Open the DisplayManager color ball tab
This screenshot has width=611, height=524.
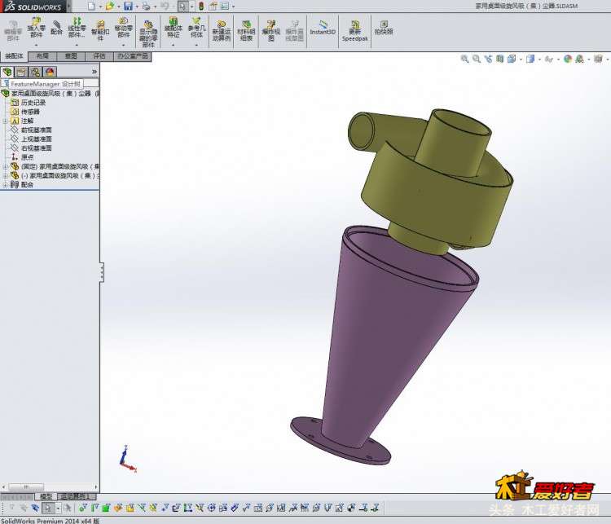(x=50, y=72)
